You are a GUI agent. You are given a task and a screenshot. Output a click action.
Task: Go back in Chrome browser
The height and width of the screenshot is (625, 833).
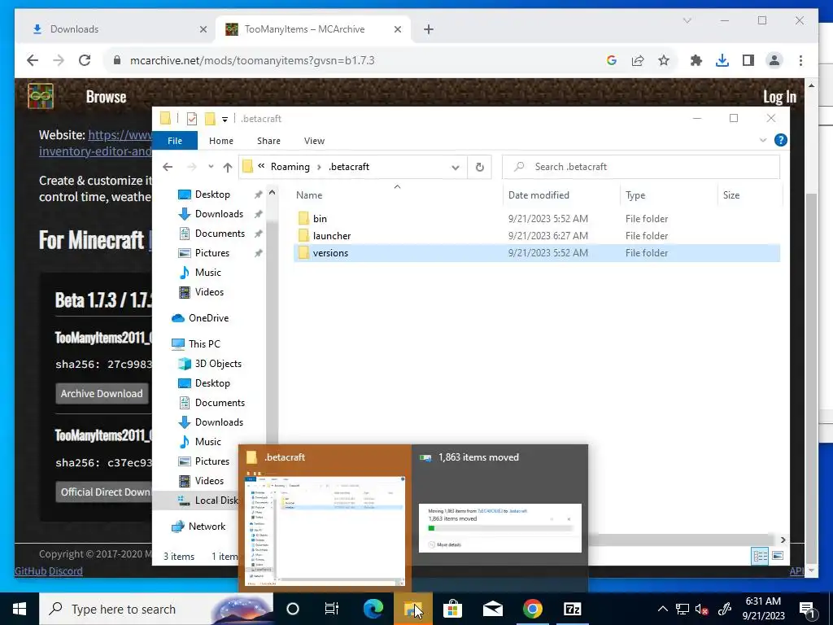[x=33, y=60]
